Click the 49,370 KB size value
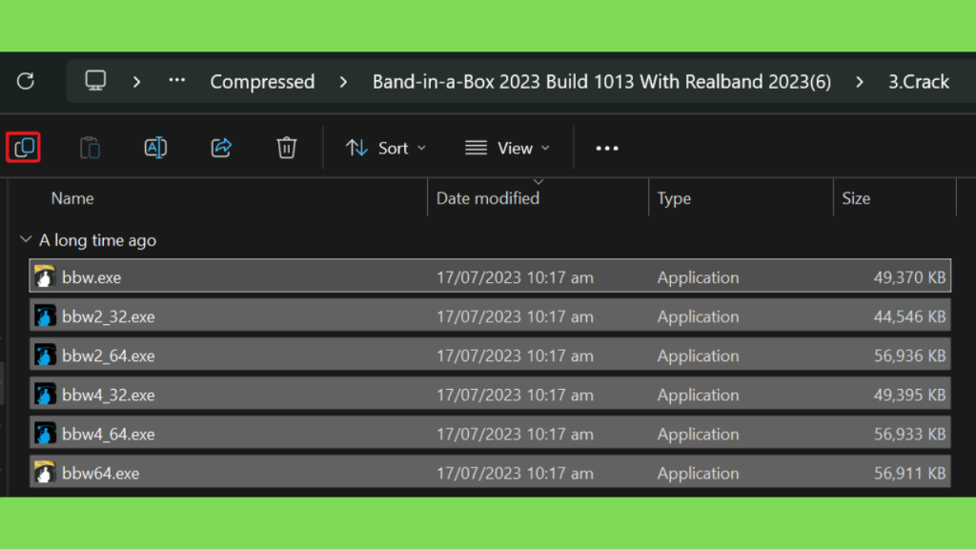The height and width of the screenshot is (549, 976). coord(909,277)
